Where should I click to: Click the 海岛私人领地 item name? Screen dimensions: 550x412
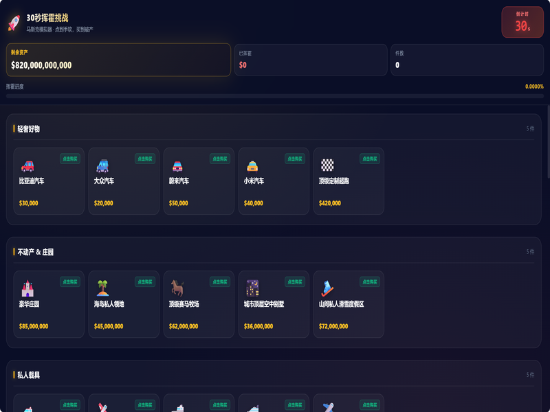click(x=109, y=304)
